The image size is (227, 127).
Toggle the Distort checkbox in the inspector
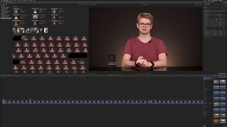204,29
